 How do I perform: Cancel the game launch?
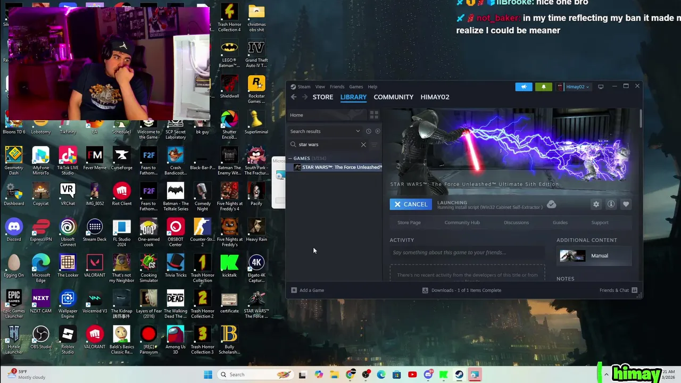point(411,204)
